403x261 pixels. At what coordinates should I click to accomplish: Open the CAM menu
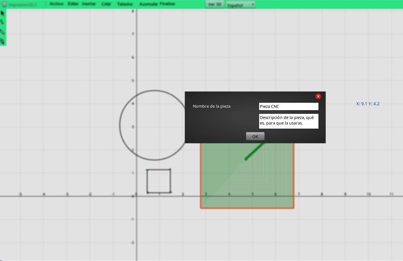106,4
